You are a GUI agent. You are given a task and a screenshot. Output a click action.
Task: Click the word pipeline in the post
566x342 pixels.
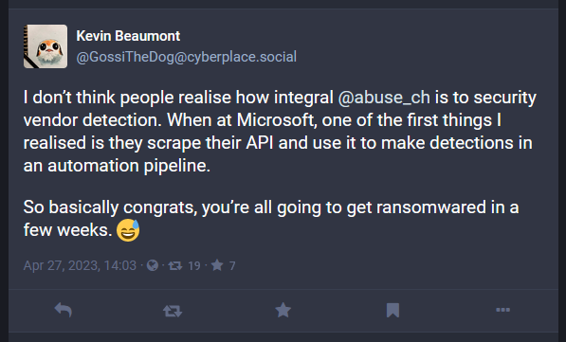(177, 166)
